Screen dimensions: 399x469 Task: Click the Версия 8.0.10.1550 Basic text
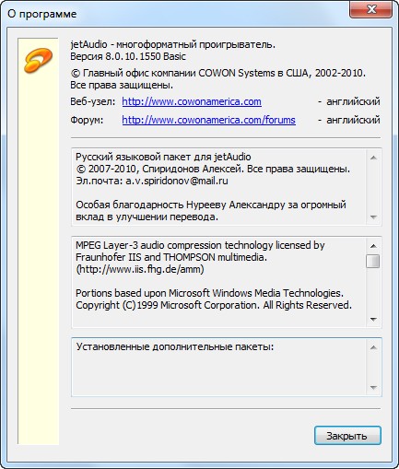128,56
